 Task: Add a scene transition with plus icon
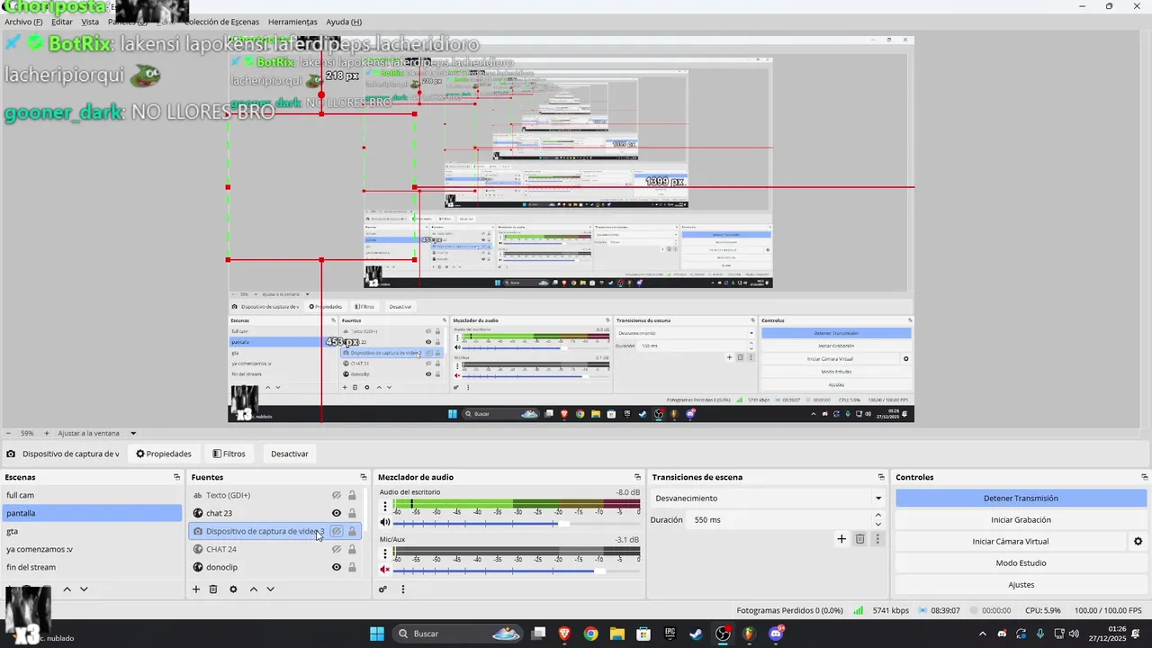[x=841, y=539]
